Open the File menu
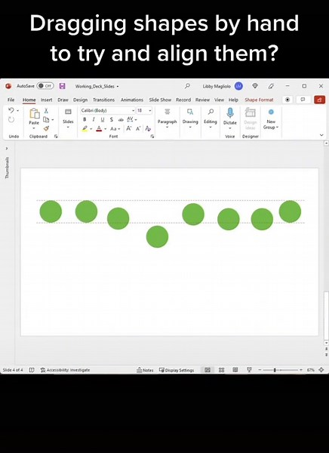The height and width of the screenshot is (453, 329). pyautogui.click(x=11, y=100)
